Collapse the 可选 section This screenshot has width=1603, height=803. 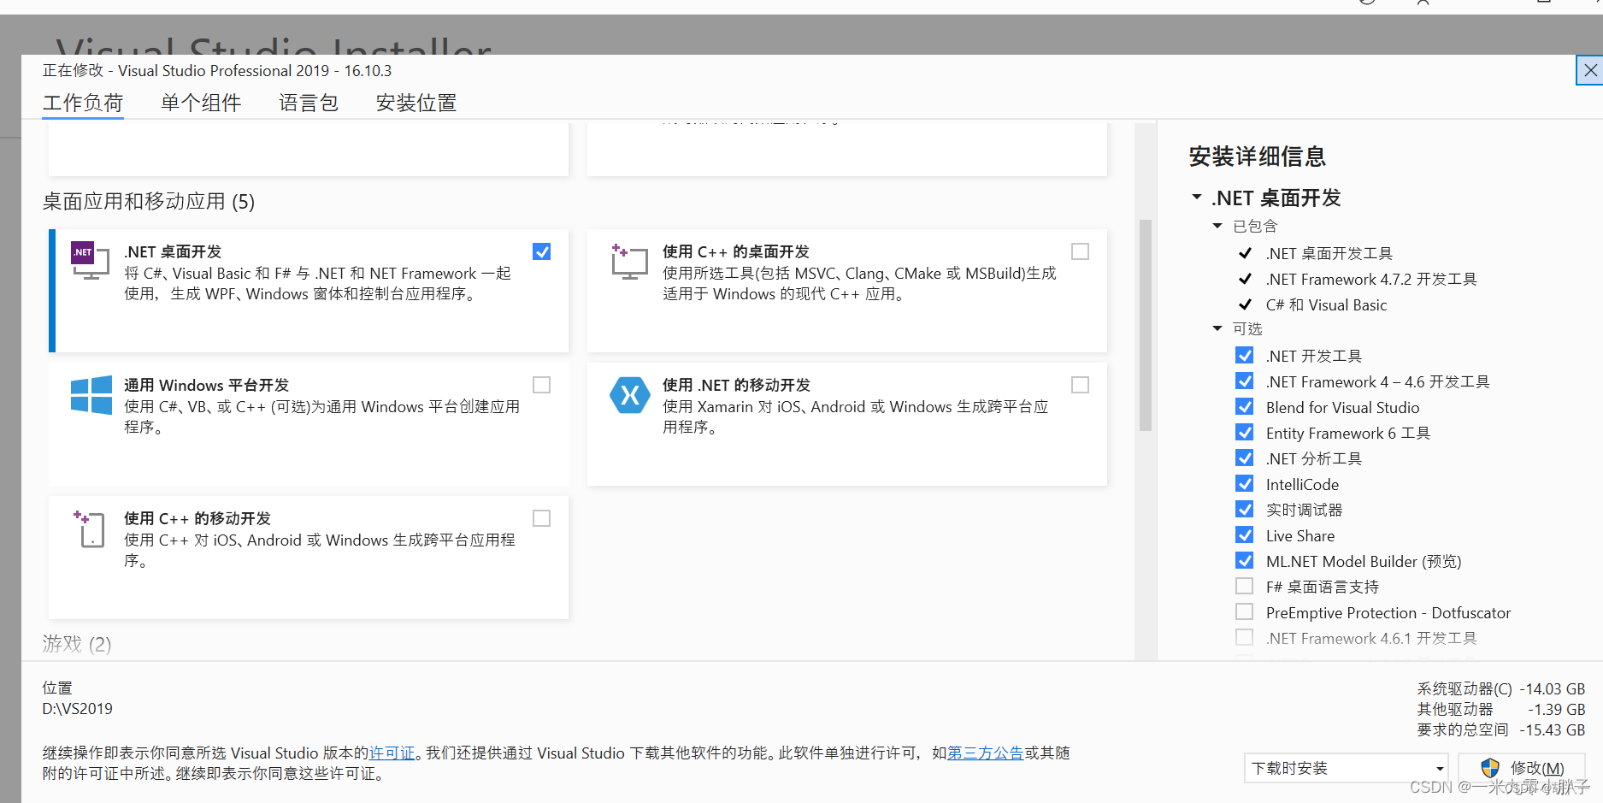pyautogui.click(x=1217, y=328)
